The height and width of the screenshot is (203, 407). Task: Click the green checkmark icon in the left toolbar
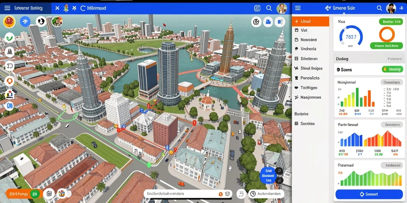pos(10,38)
